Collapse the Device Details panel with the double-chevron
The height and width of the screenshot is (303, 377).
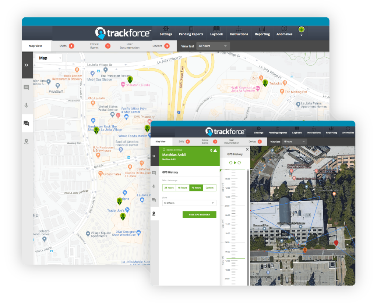coord(154,156)
